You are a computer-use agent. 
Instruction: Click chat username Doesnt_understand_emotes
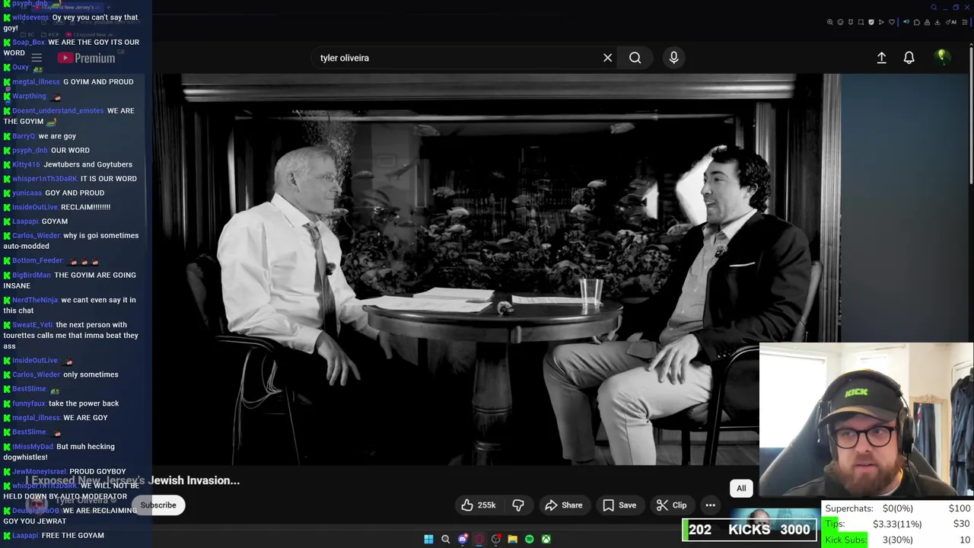[x=58, y=111]
